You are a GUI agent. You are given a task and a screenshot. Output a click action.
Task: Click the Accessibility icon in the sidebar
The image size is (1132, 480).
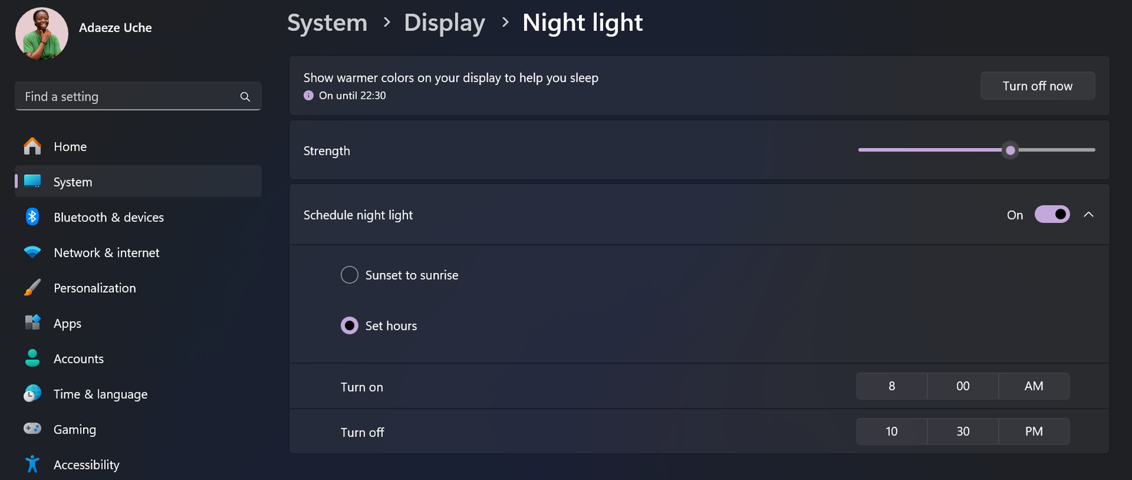(32, 464)
